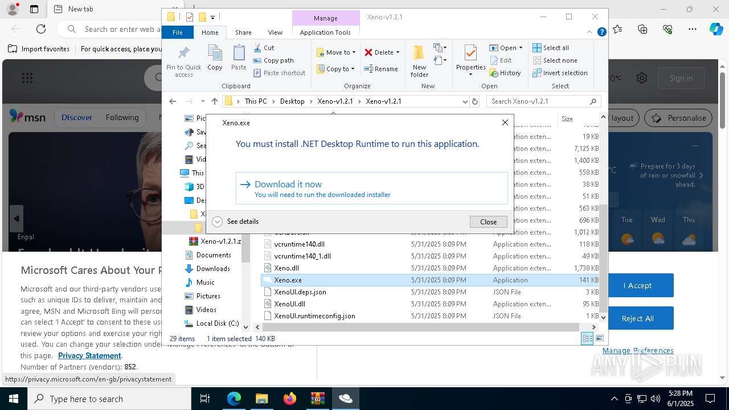This screenshot has height=410, width=729.
Task: Switch to the Home ribbon tab
Action: (210, 32)
